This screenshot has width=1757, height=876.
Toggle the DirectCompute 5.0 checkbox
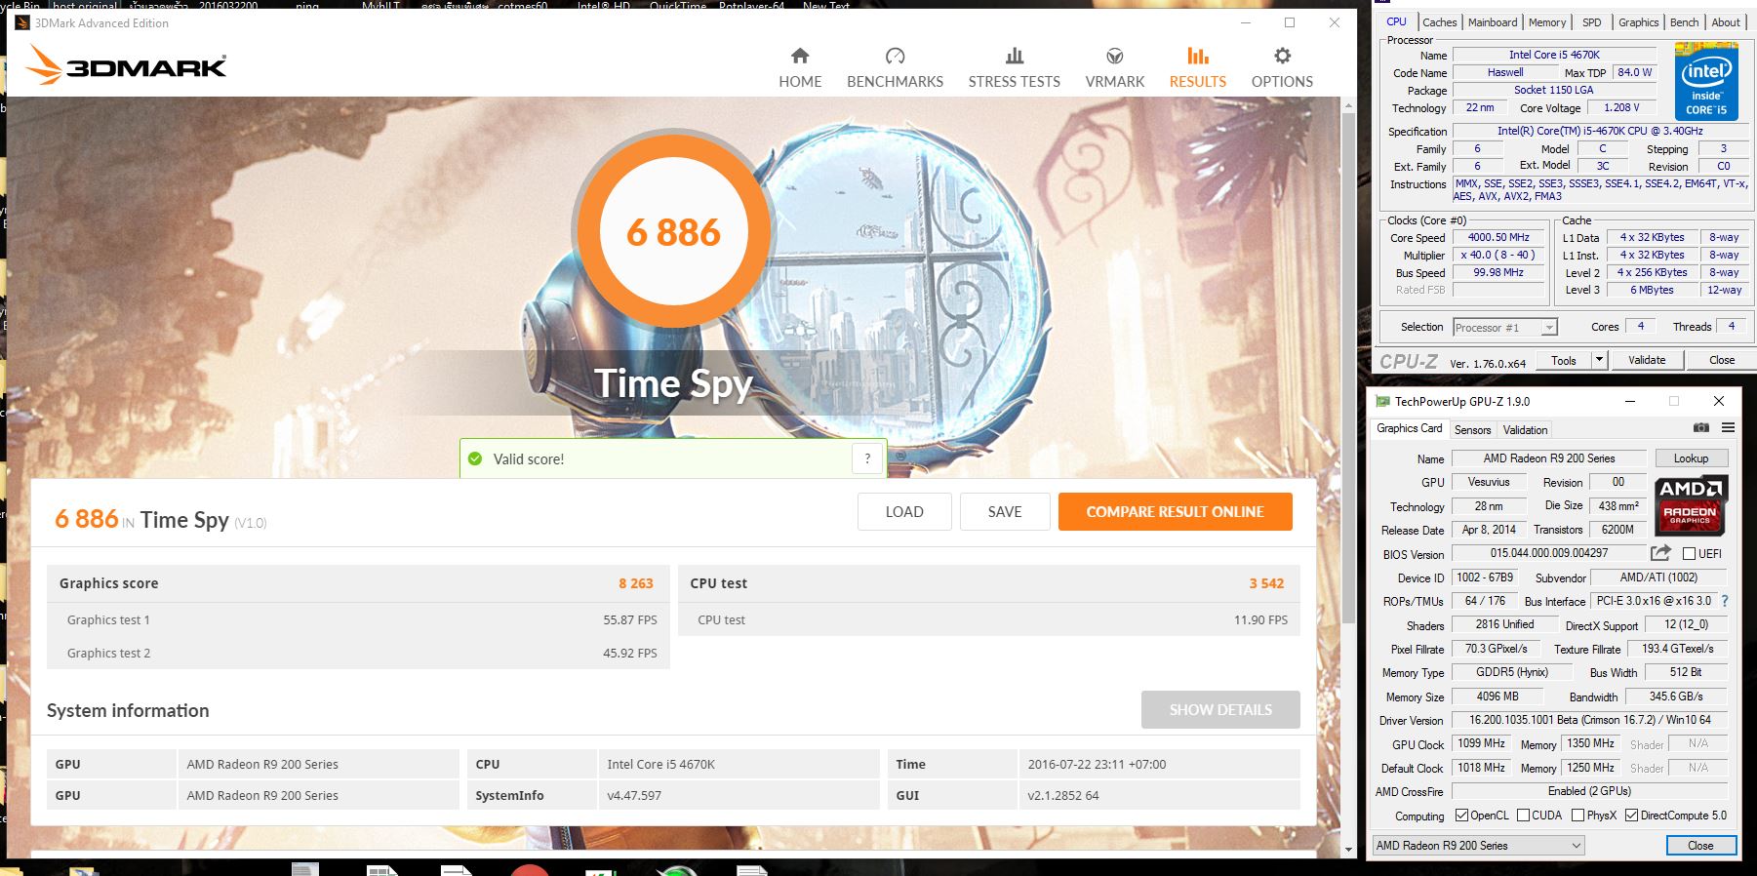pos(1631,816)
